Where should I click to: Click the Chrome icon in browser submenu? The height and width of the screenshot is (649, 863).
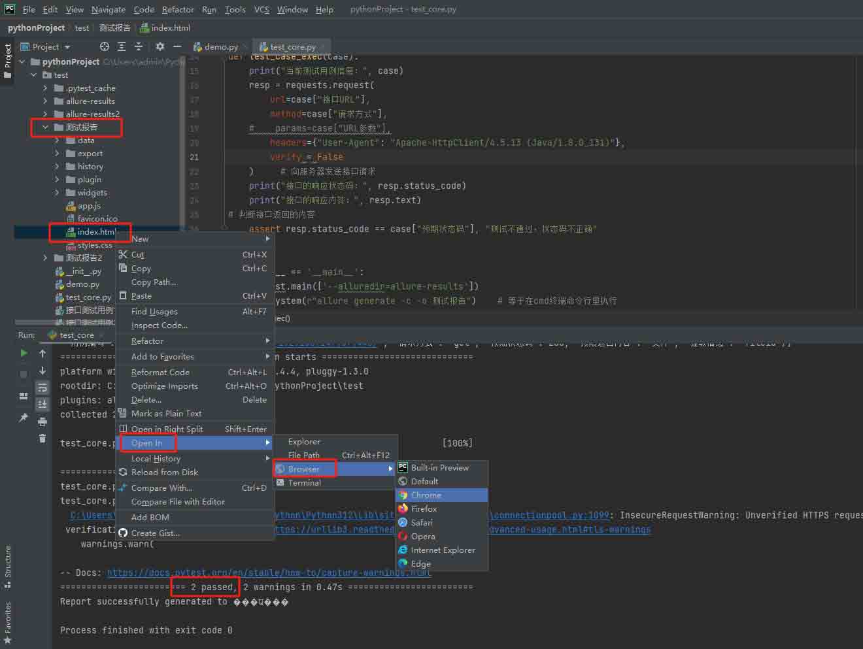click(x=403, y=495)
